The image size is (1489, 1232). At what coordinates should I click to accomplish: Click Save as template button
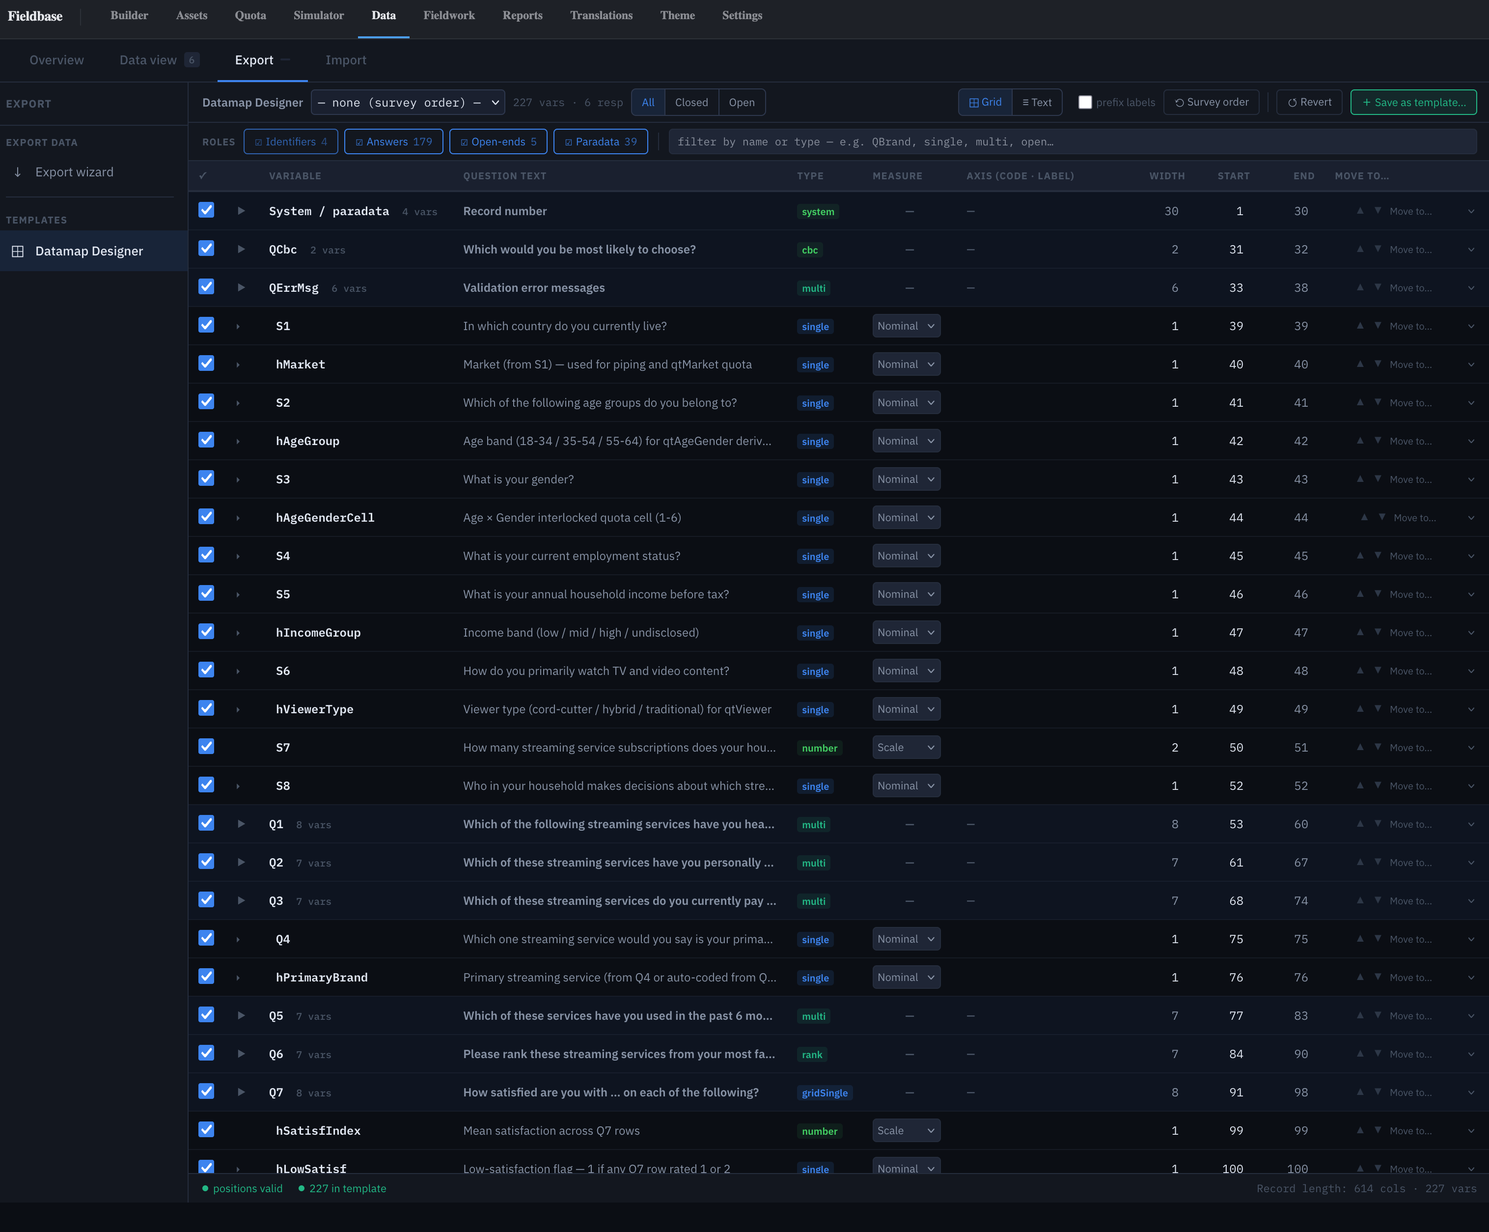click(x=1413, y=102)
